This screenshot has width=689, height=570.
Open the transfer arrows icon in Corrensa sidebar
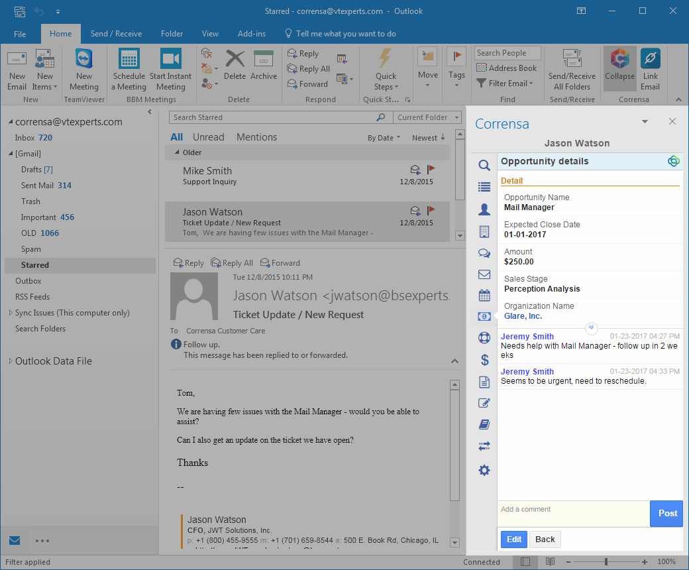[484, 447]
